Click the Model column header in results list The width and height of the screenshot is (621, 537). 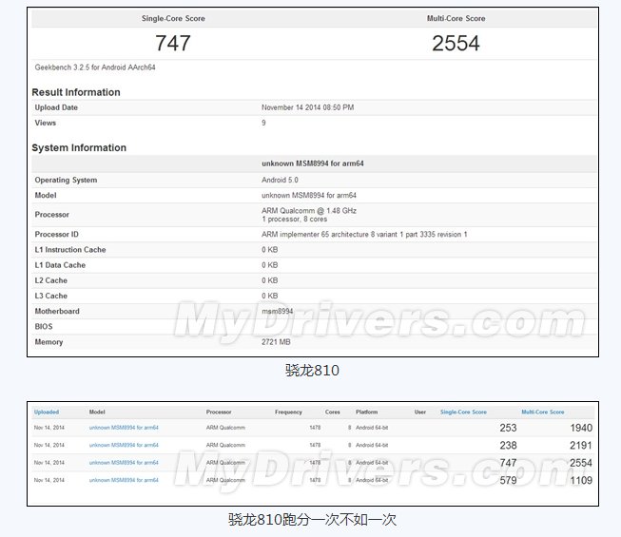coord(97,412)
